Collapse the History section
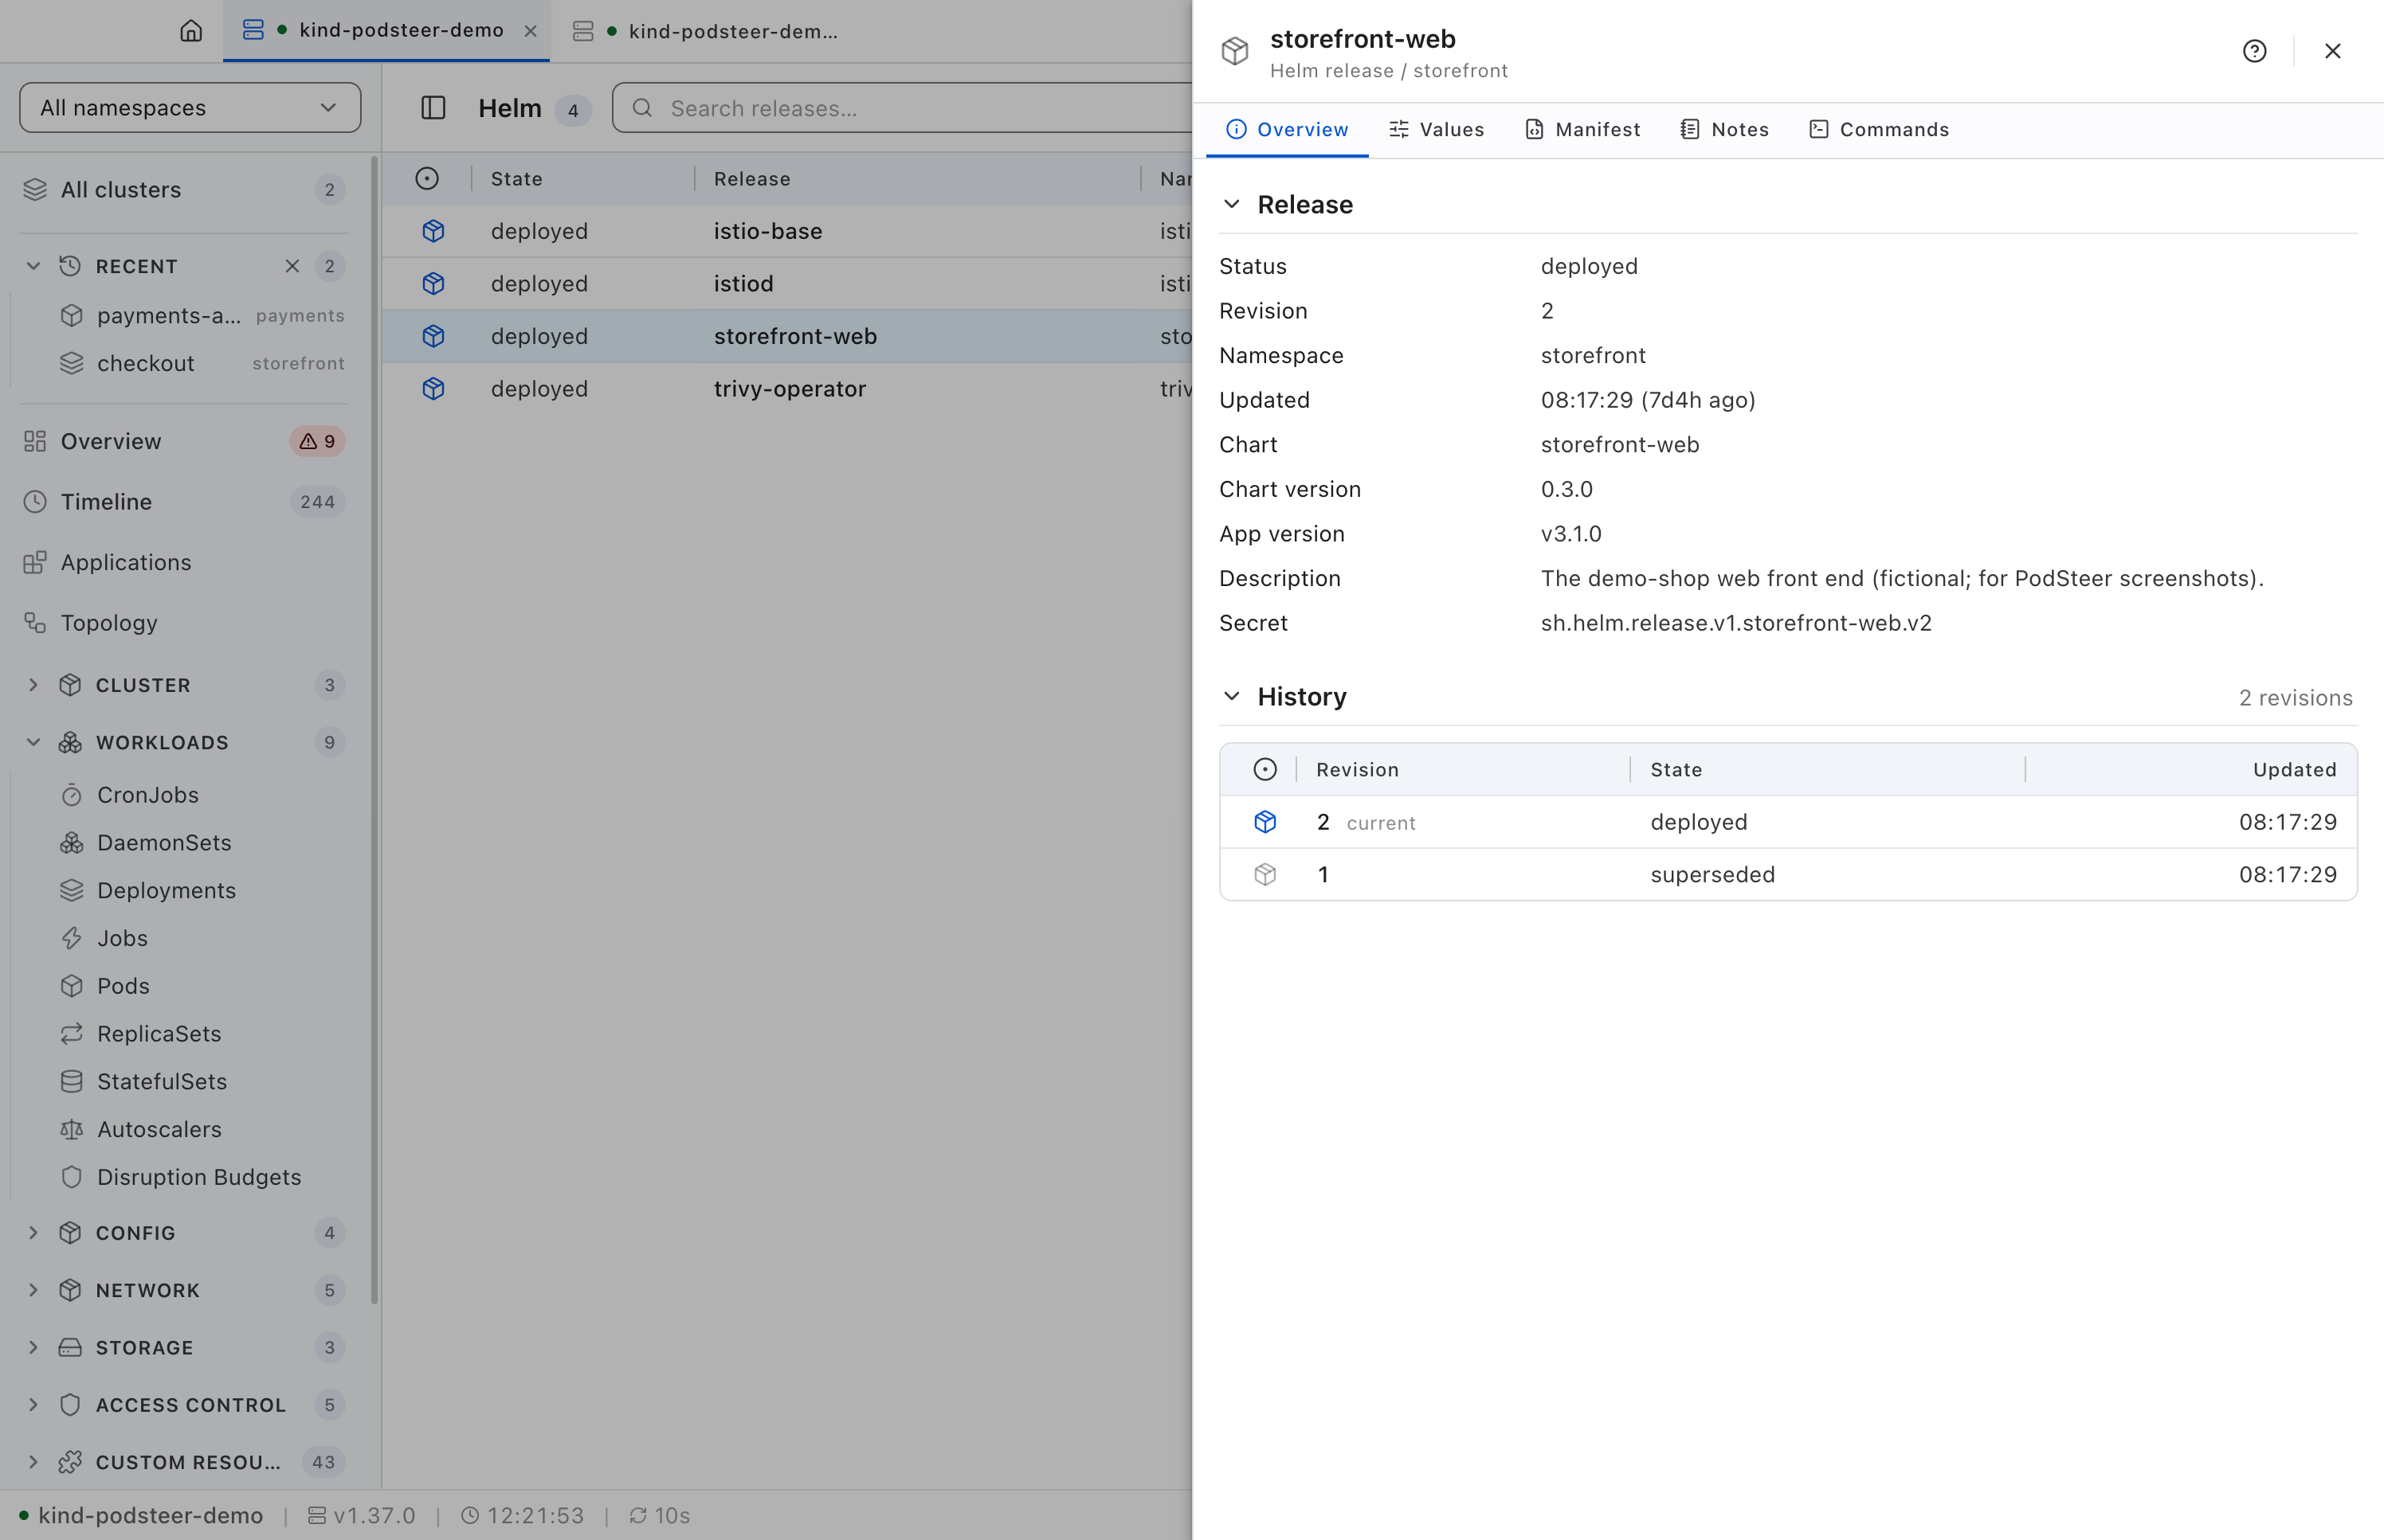This screenshot has height=1540, width=2384. [x=1233, y=696]
